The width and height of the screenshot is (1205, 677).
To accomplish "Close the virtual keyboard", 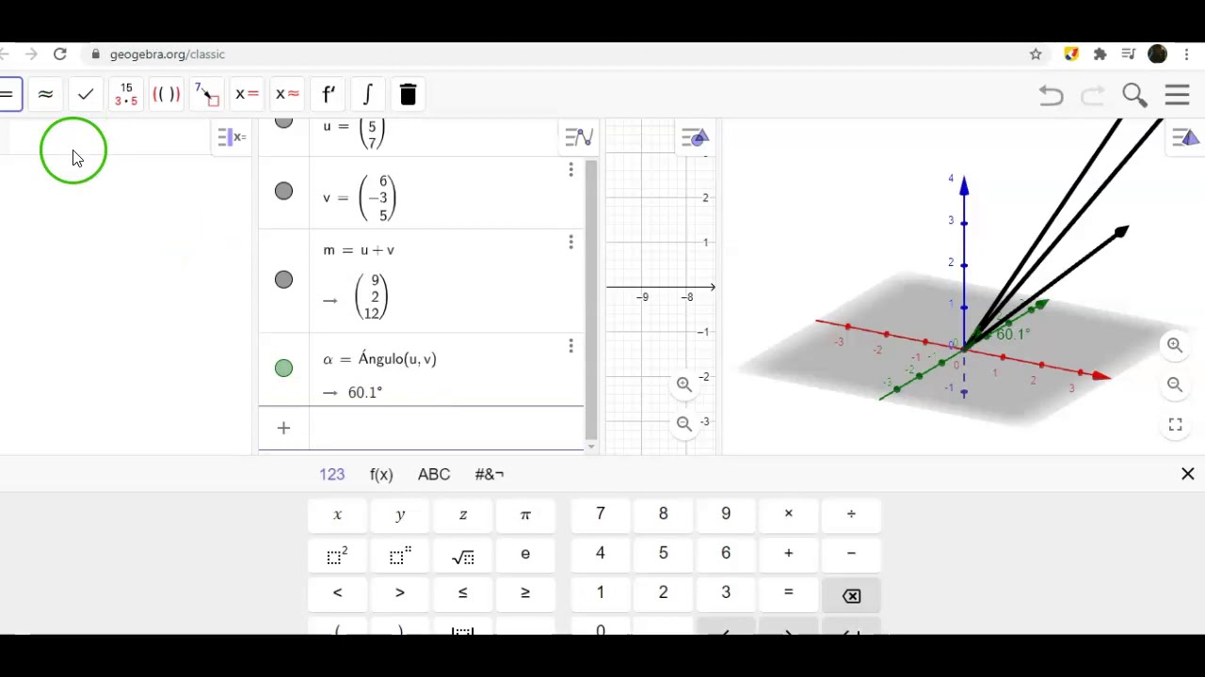I will [1188, 475].
